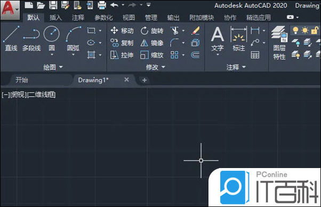Expand the 绘图 panel
This screenshot has height=207, width=321.
pos(53,67)
